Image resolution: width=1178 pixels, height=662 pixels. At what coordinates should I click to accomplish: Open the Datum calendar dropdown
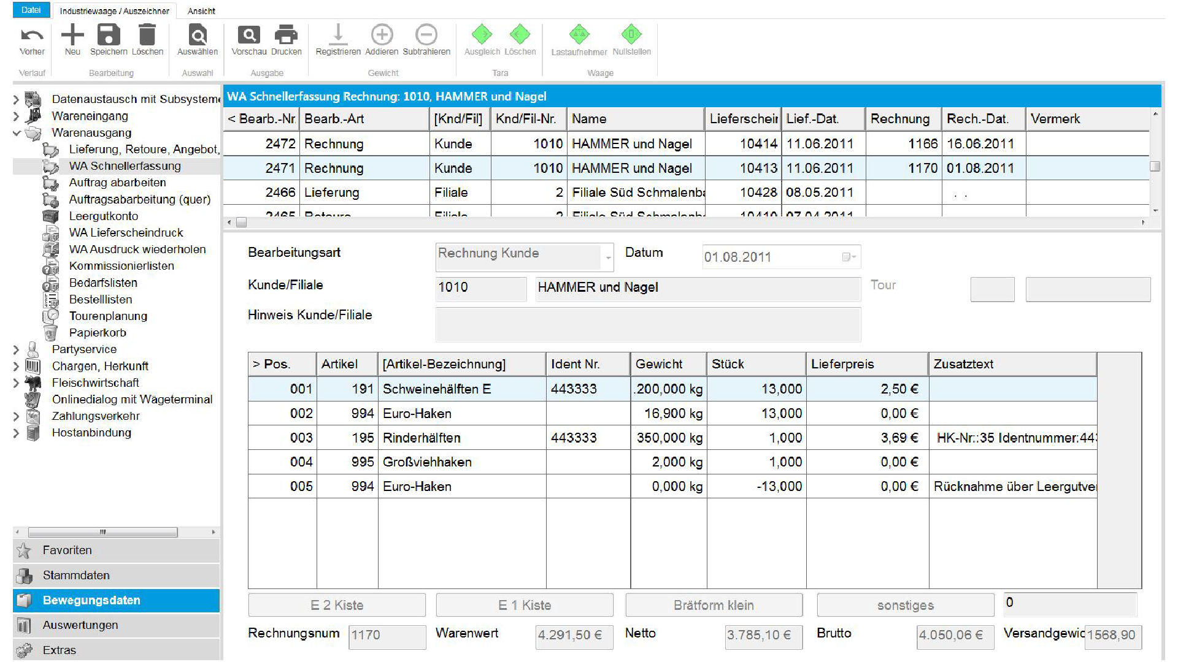pos(850,257)
